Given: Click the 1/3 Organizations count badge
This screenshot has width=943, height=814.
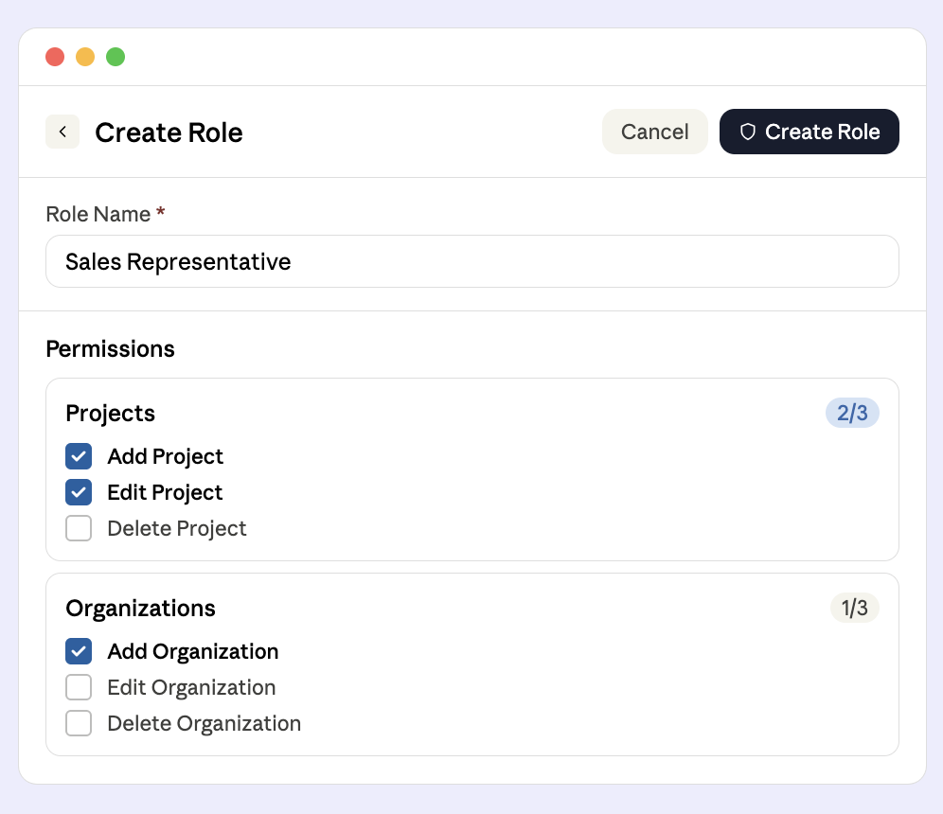Looking at the screenshot, I should click(x=855, y=608).
